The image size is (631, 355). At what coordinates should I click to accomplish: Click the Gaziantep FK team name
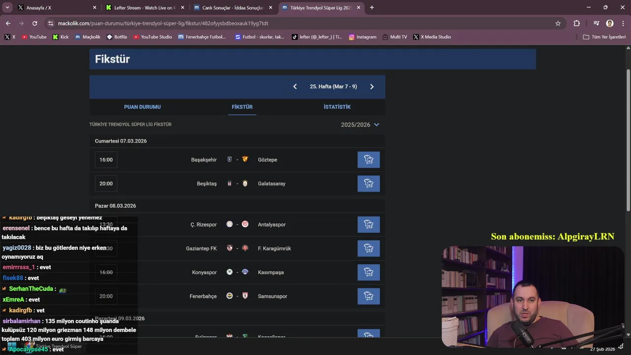point(201,248)
